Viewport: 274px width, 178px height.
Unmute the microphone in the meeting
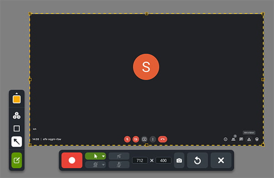pyautogui.click(x=127, y=139)
